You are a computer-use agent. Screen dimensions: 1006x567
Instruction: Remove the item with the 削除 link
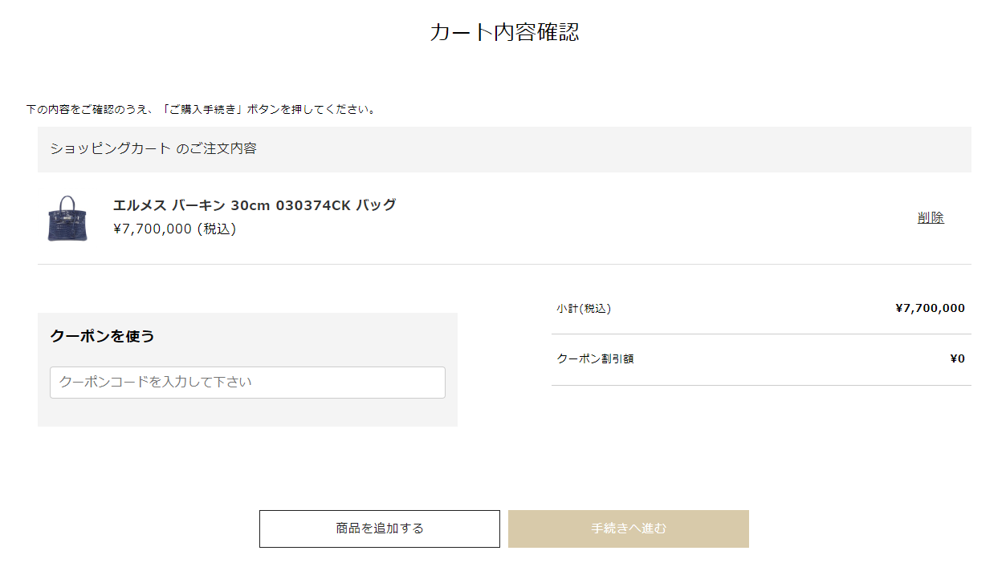(931, 217)
